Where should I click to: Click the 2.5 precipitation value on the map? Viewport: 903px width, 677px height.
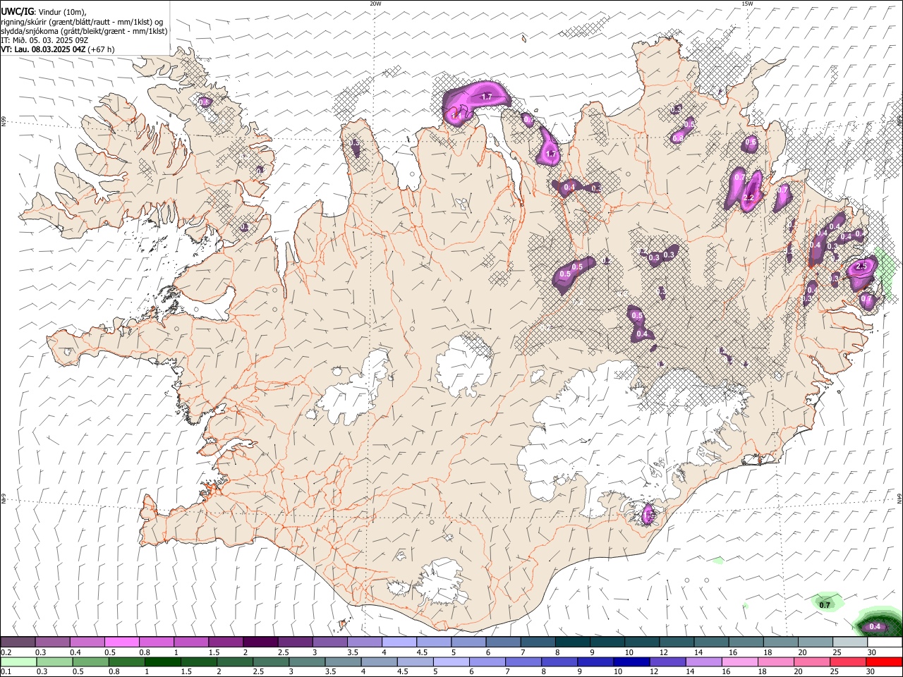coord(861,267)
